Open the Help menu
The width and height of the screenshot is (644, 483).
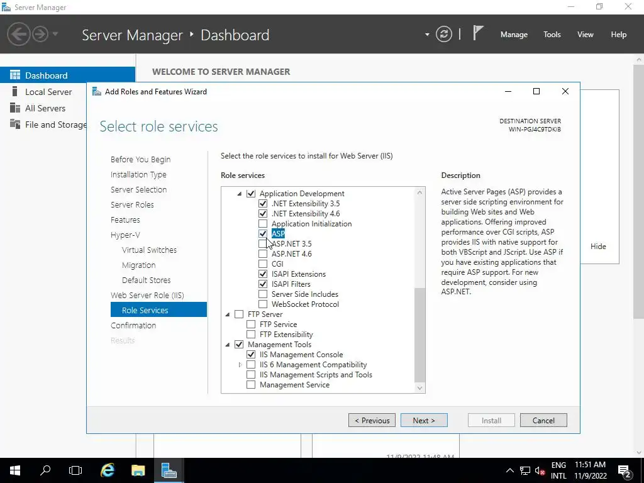(x=619, y=35)
